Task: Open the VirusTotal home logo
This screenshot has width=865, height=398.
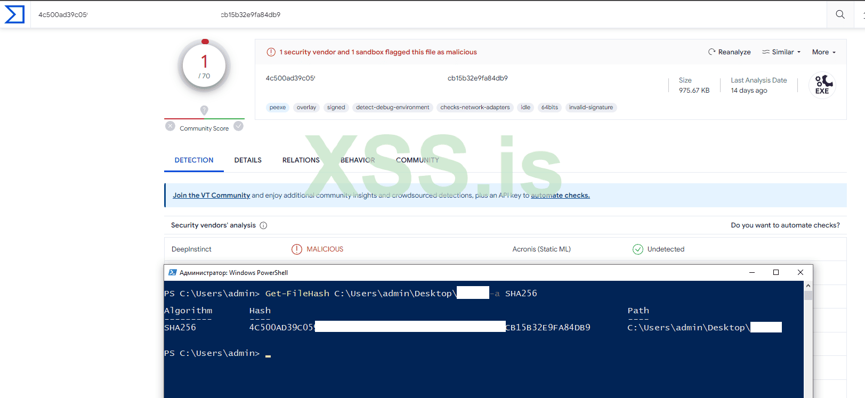Action: pyautogui.click(x=14, y=14)
